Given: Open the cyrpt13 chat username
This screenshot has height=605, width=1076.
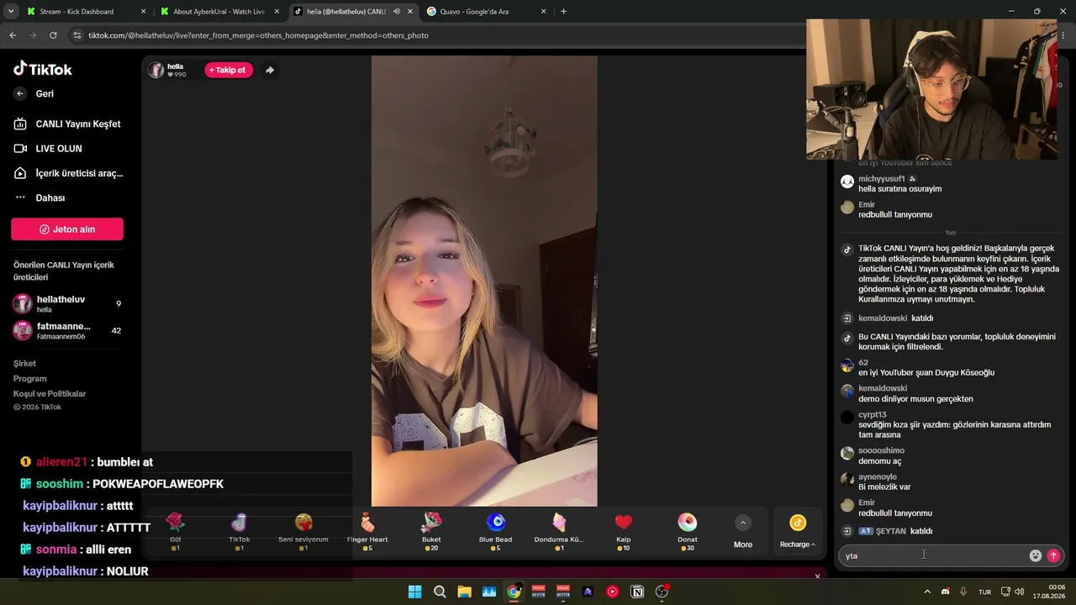Looking at the screenshot, I should coord(873,414).
